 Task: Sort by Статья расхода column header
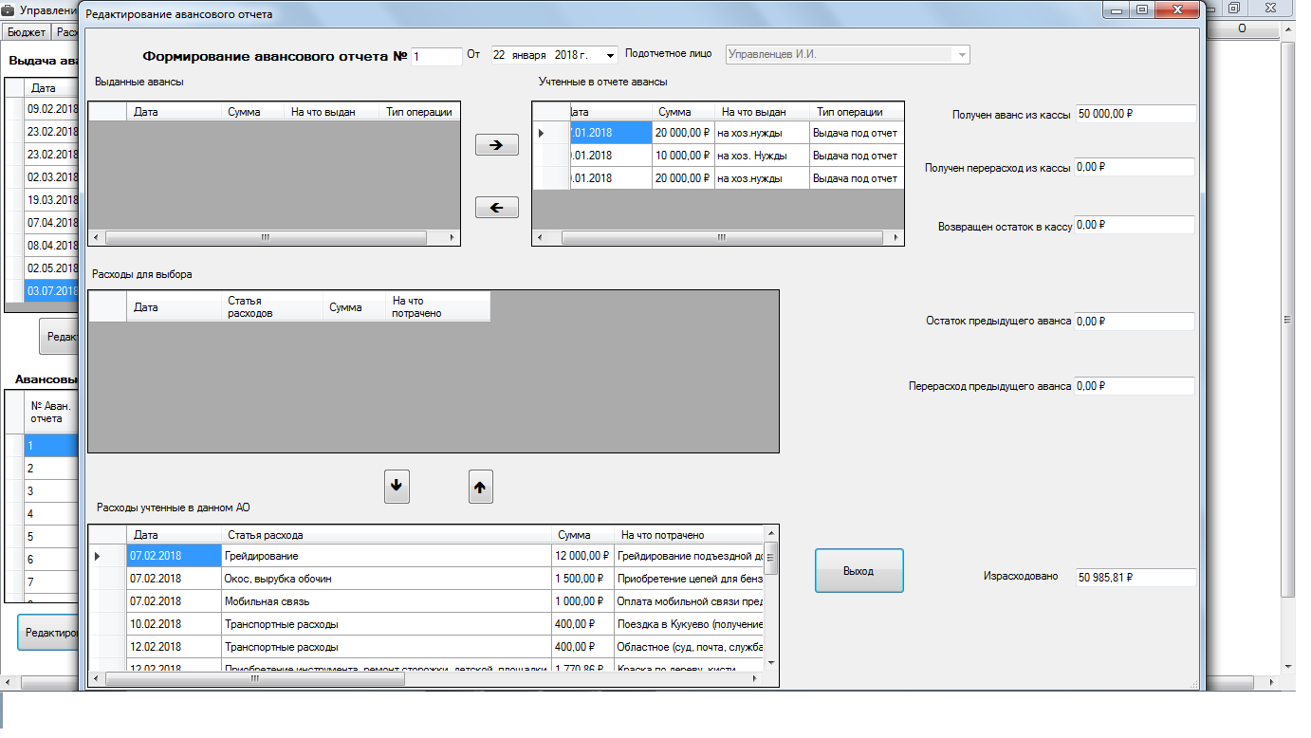pos(386,535)
